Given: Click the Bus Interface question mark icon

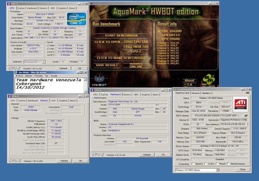Looking at the screenshot, I should pos(248,124).
